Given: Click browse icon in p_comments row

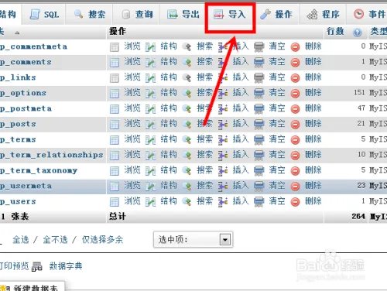Looking at the screenshot, I should (115, 63).
